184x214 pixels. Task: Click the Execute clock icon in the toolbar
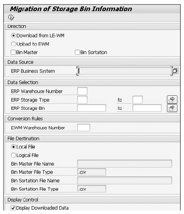point(11,18)
